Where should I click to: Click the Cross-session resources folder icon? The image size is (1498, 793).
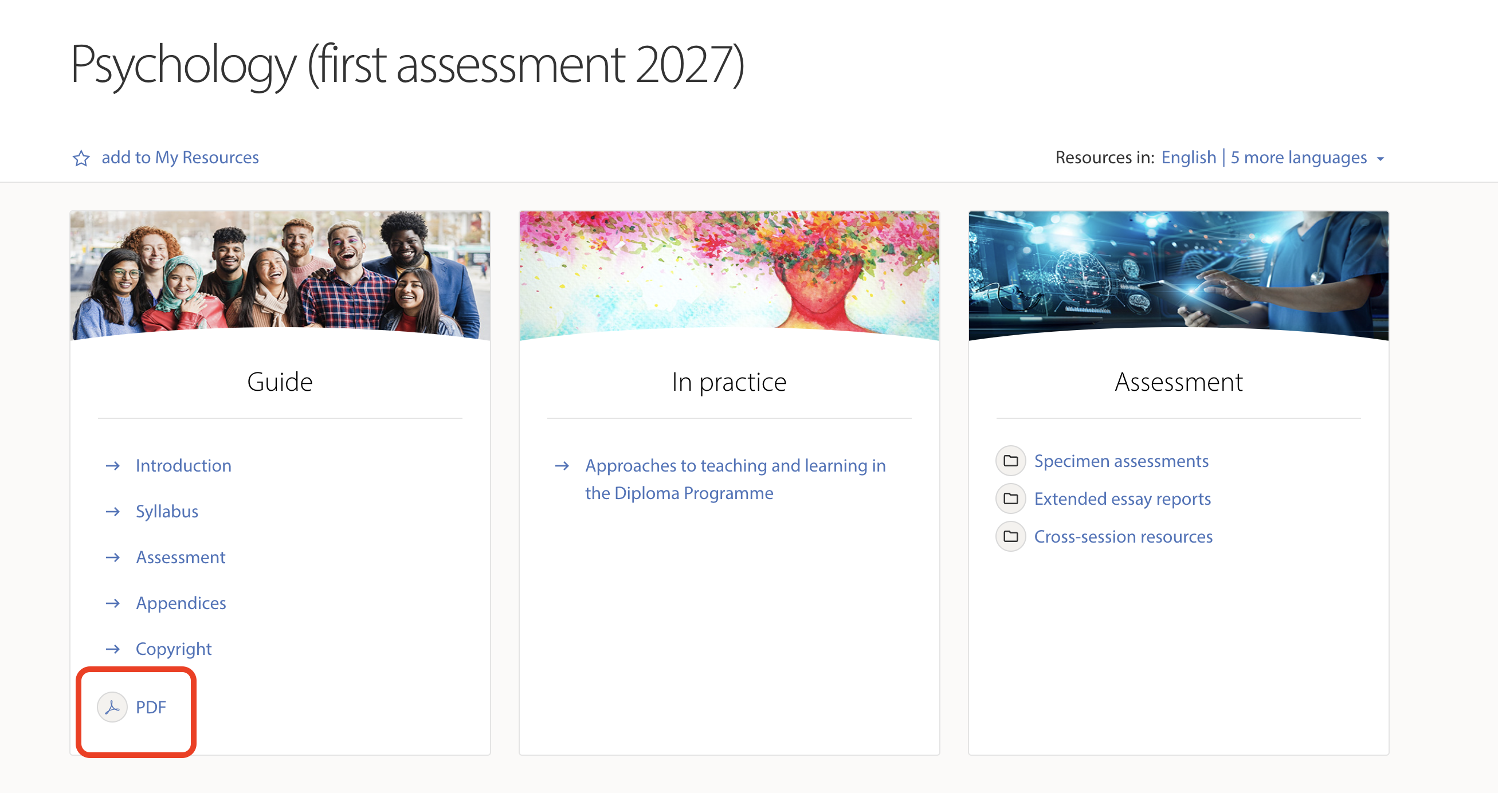(1011, 536)
